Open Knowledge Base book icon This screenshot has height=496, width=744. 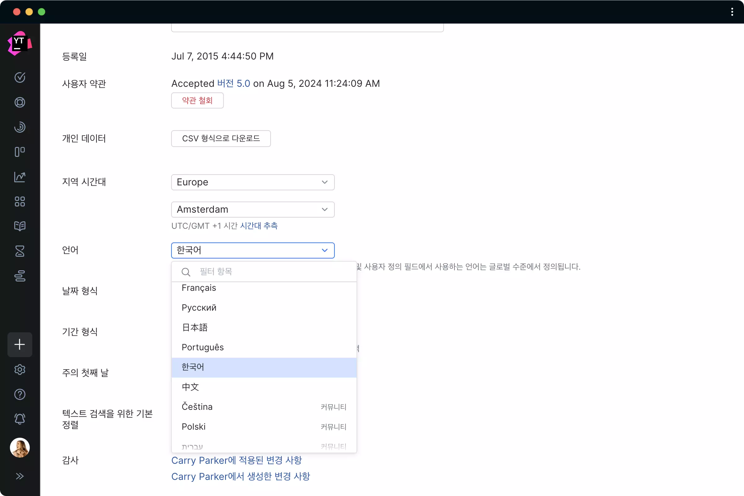point(20,226)
